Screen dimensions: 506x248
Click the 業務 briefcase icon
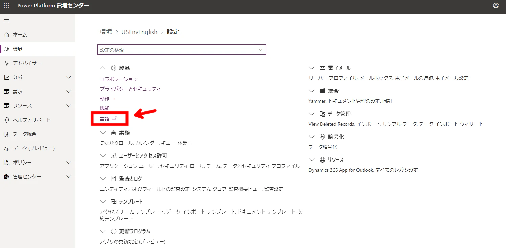[114, 133]
